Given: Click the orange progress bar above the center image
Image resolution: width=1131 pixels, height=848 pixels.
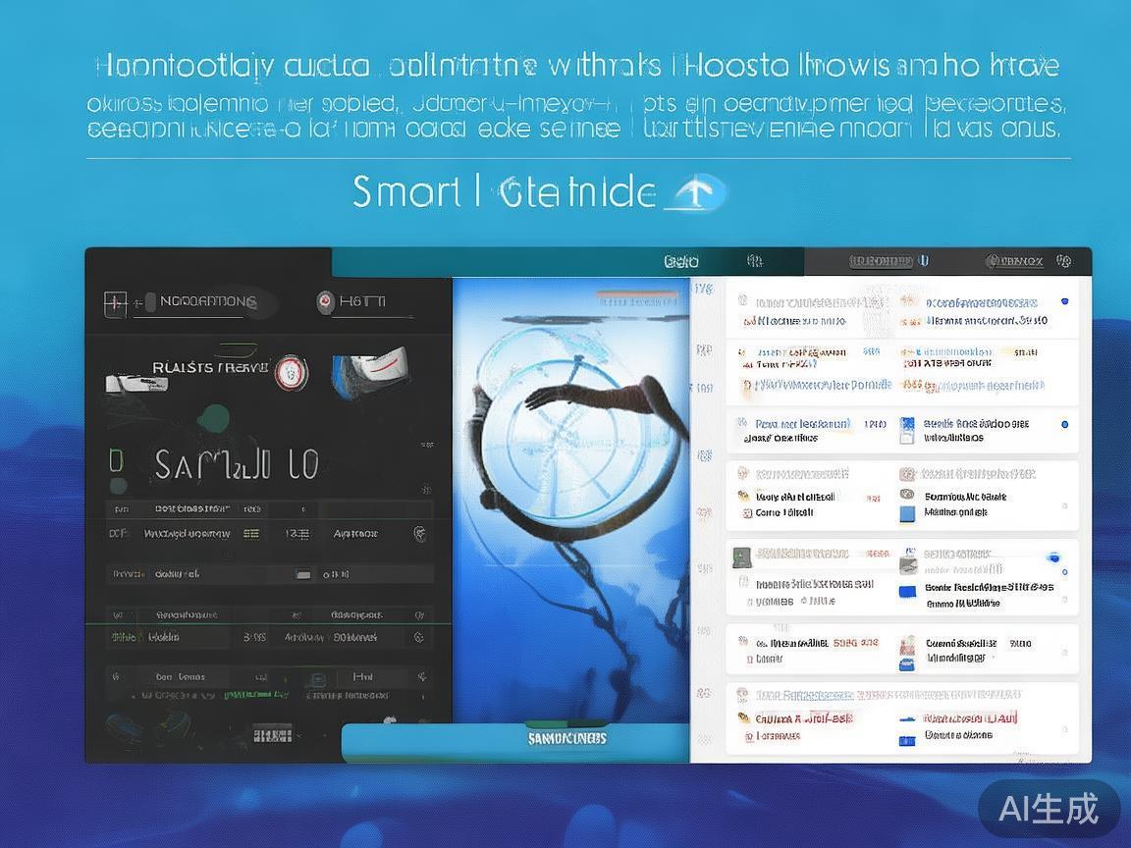Looking at the screenshot, I should click(x=636, y=293).
